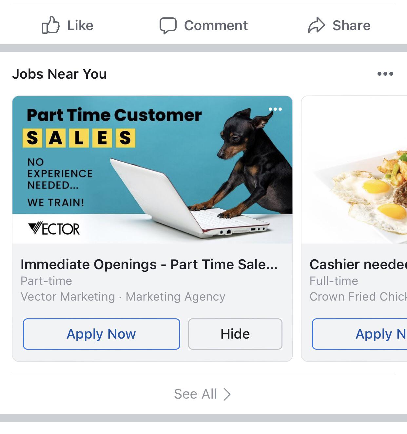Click the Share label text

351,26
